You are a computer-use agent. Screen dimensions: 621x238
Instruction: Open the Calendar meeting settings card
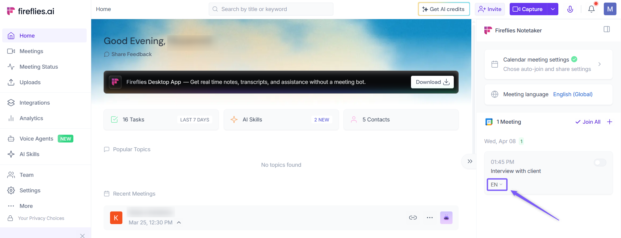point(548,64)
